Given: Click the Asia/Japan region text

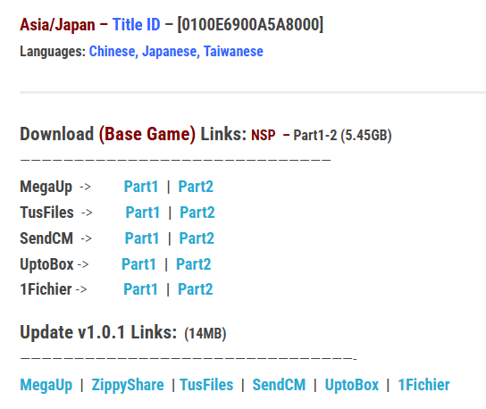Looking at the screenshot, I should [x=57, y=25].
